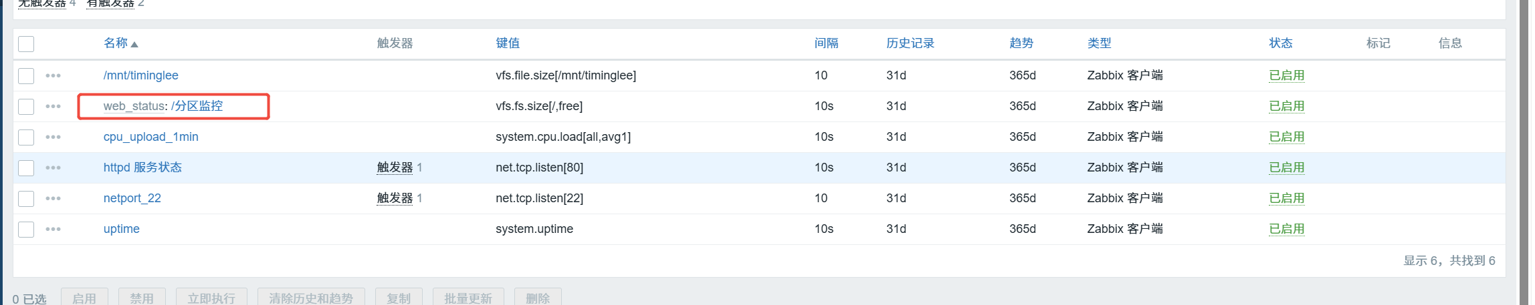Select the checkbox for netport_22 row

point(26,198)
